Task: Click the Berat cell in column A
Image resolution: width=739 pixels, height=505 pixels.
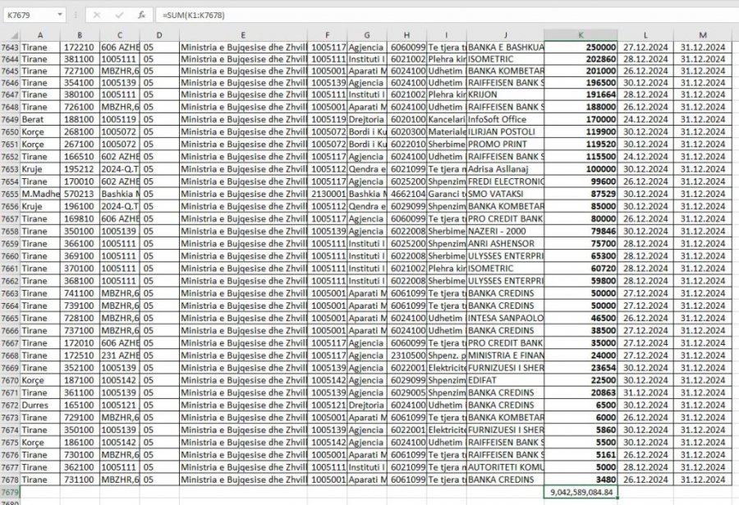Action: click(39, 119)
